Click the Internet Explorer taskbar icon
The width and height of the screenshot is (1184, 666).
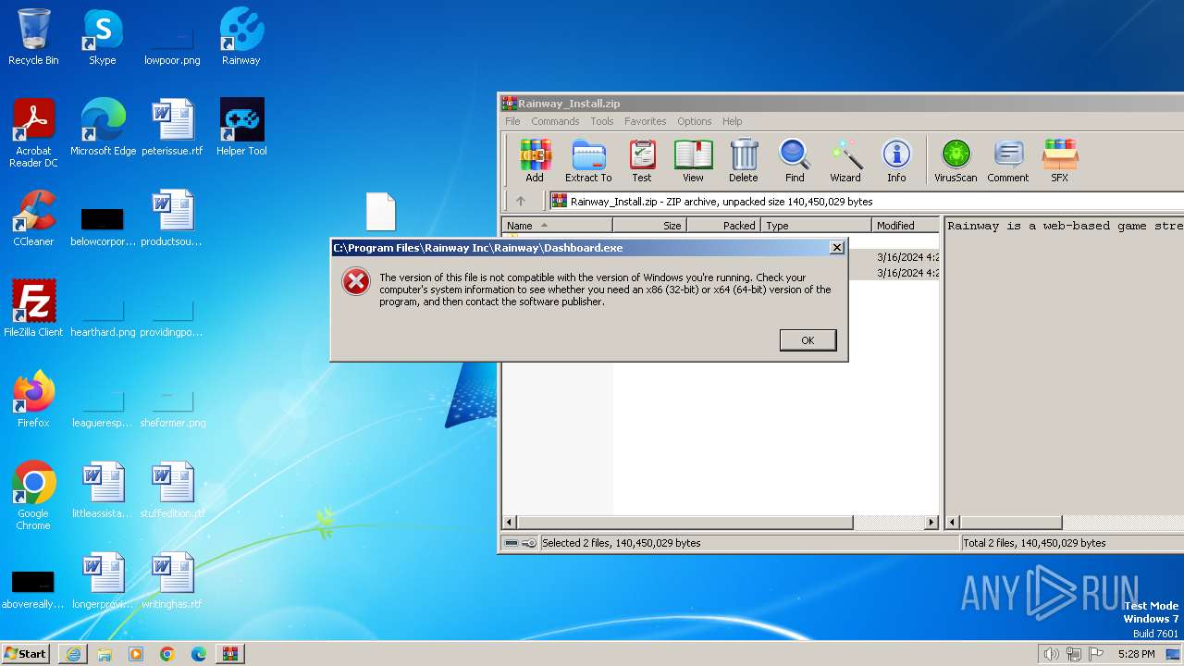click(x=73, y=654)
